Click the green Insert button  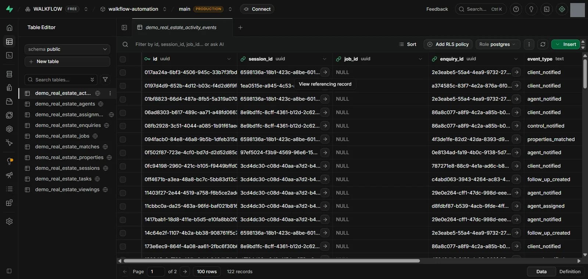566,44
